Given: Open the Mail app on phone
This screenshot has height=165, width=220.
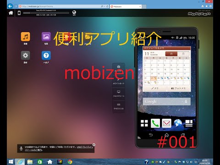Looking at the screenshot, I should coord(166,123).
